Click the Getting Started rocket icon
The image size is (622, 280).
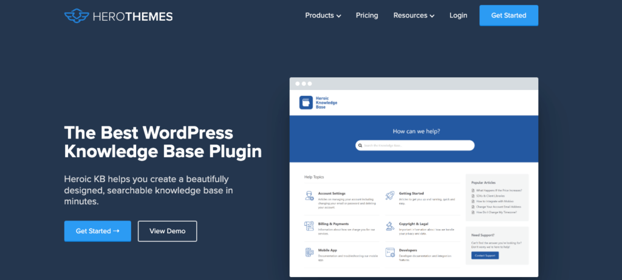click(x=389, y=196)
